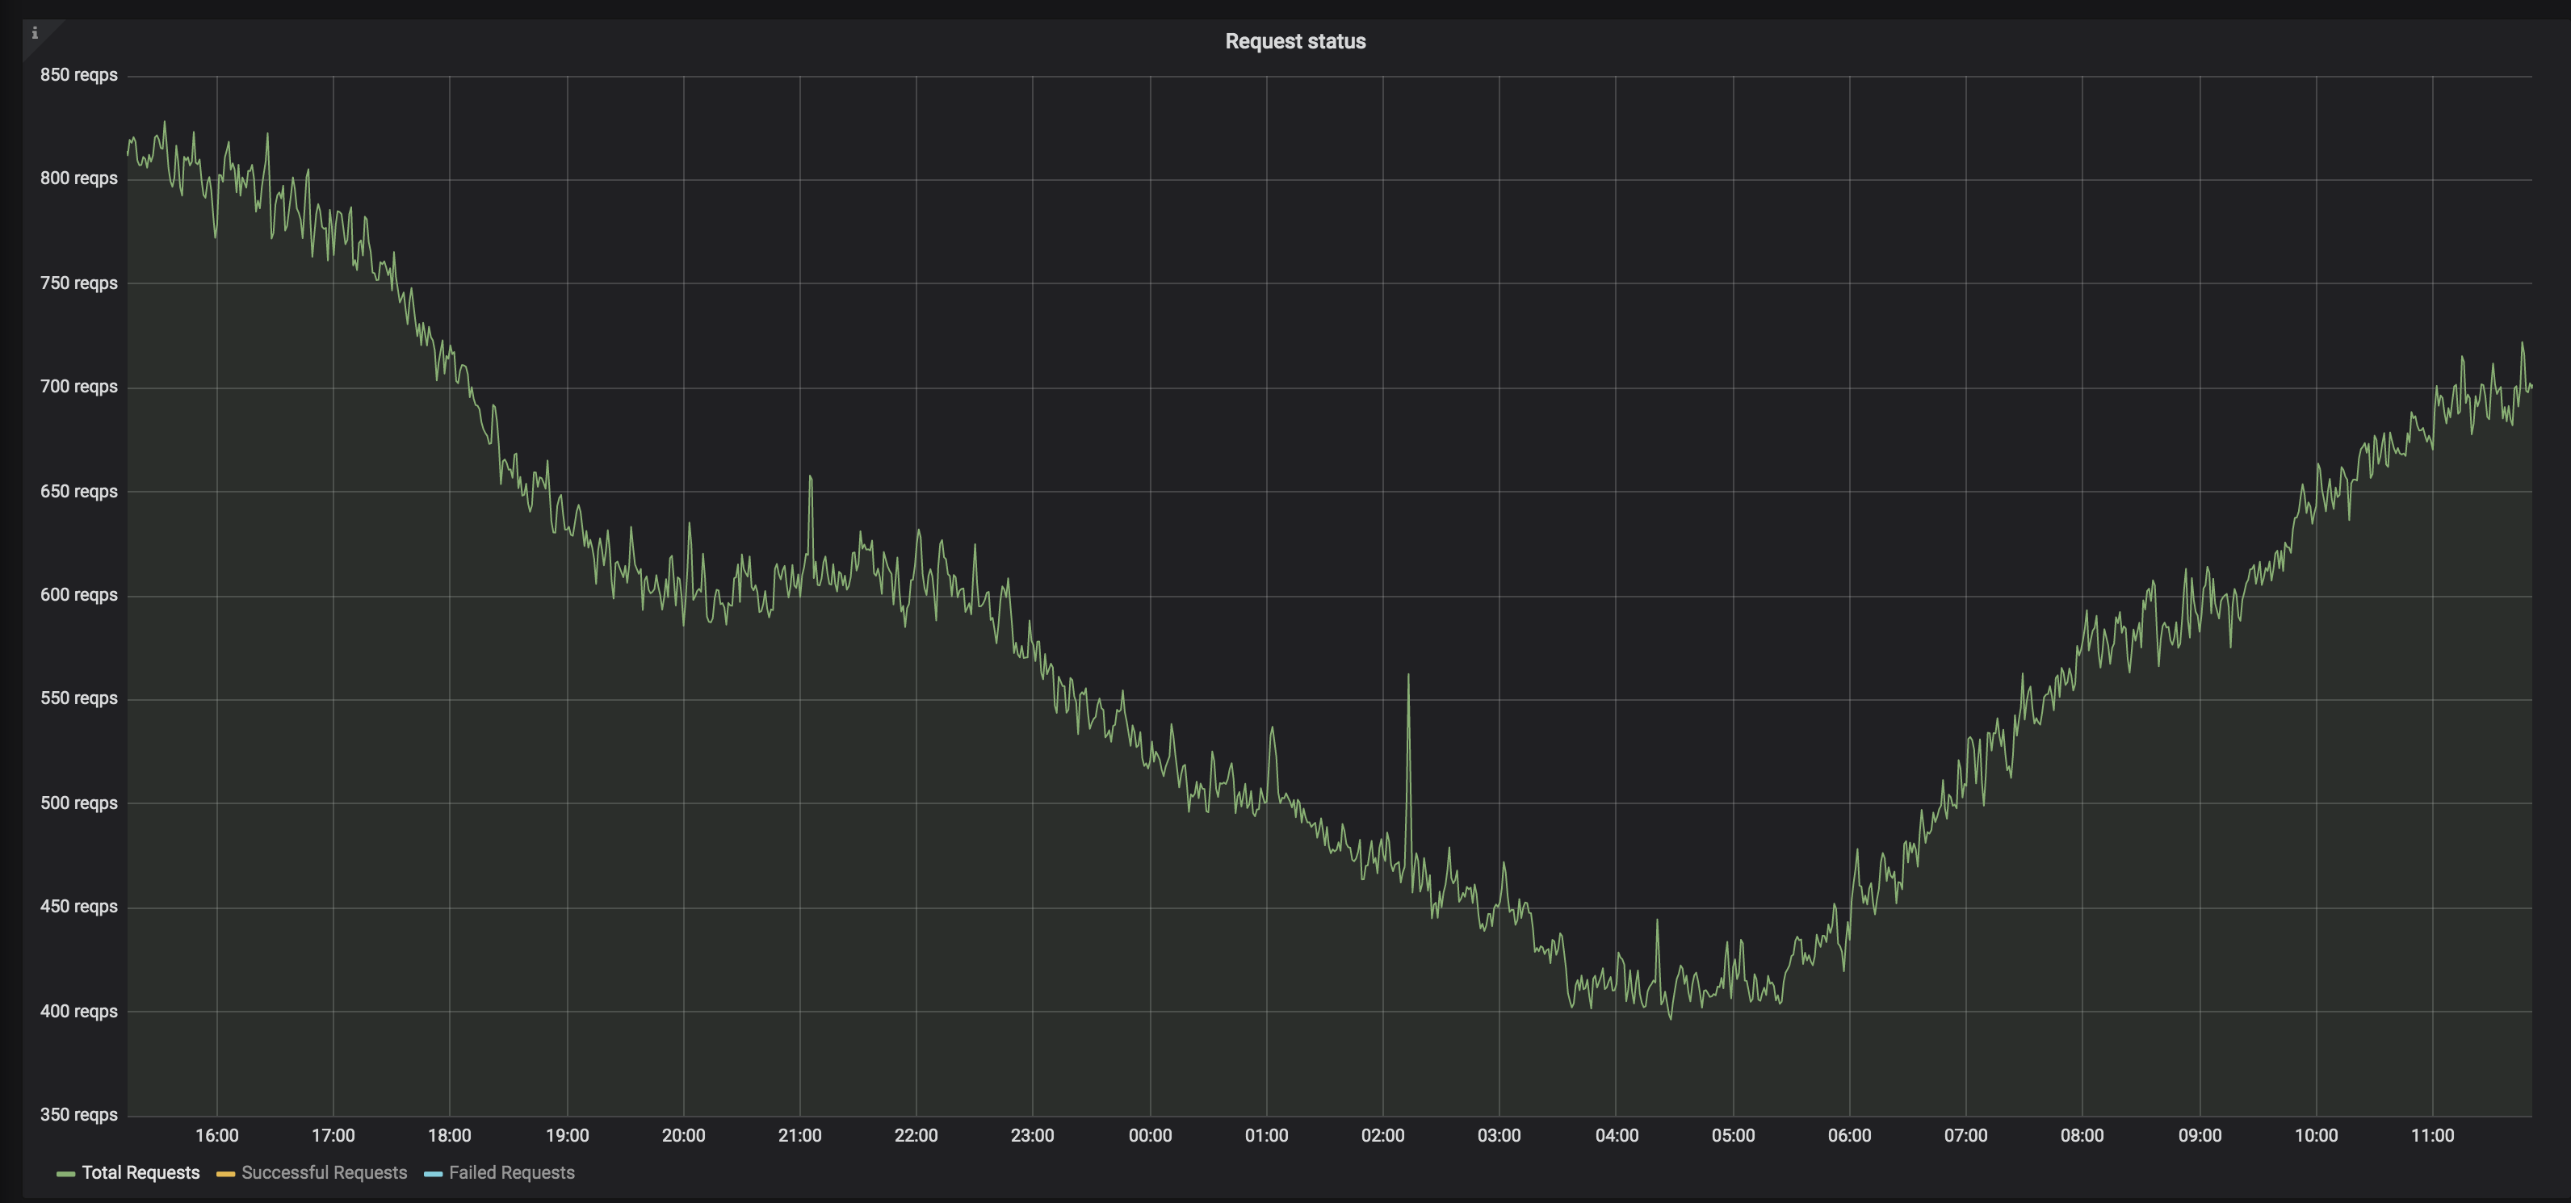2571x1203 pixels.
Task: Click the 350 reqps y-axis label
Action: [79, 1114]
